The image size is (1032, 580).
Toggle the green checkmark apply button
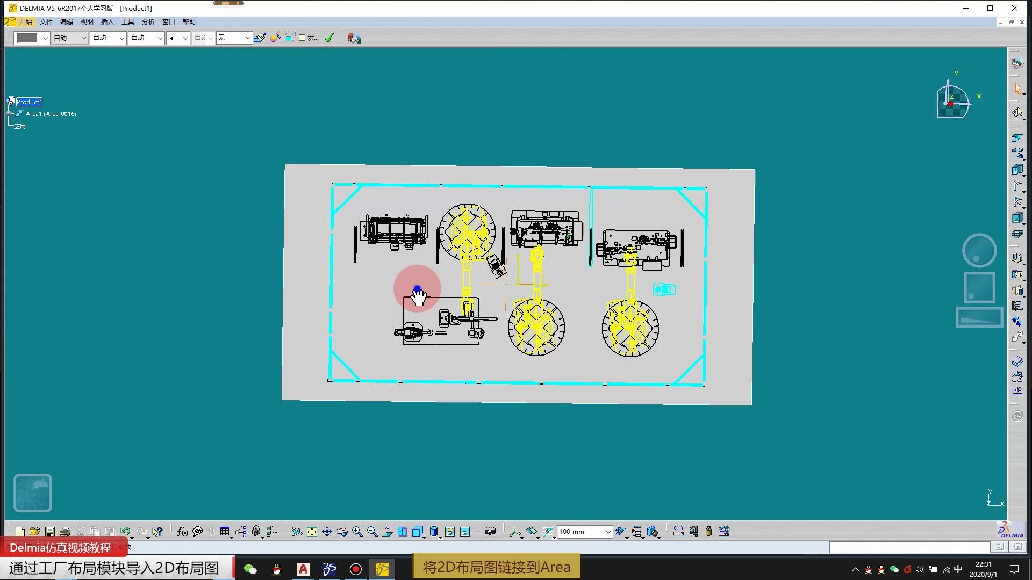coord(329,38)
